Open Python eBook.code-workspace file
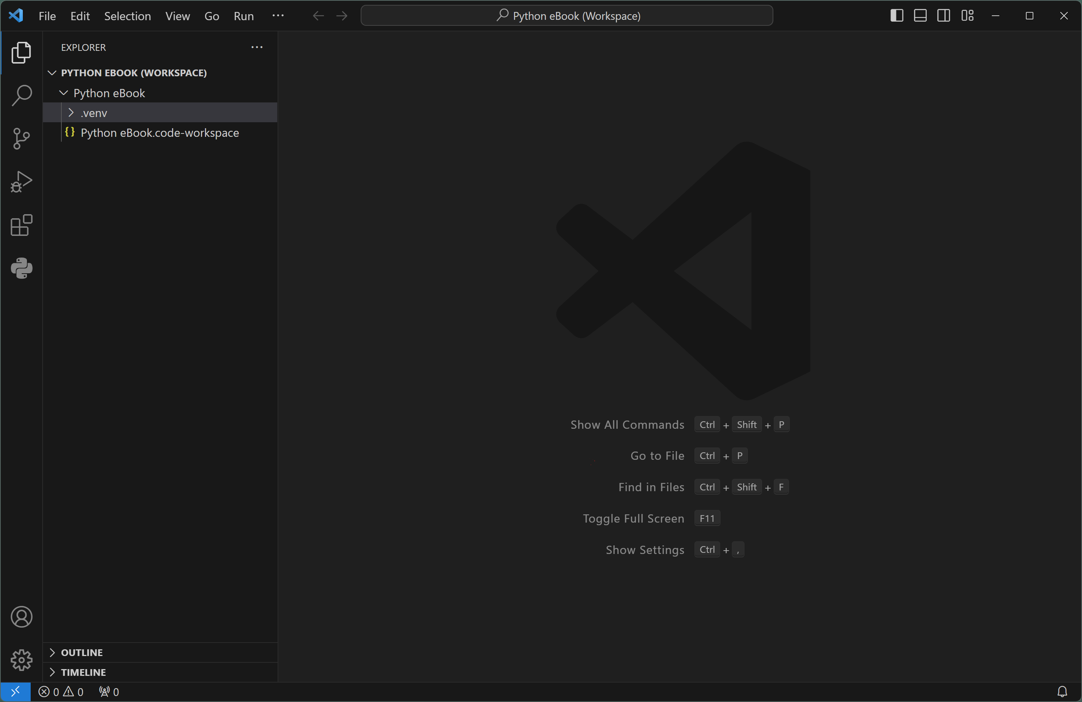The height and width of the screenshot is (702, 1082). point(160,133)
